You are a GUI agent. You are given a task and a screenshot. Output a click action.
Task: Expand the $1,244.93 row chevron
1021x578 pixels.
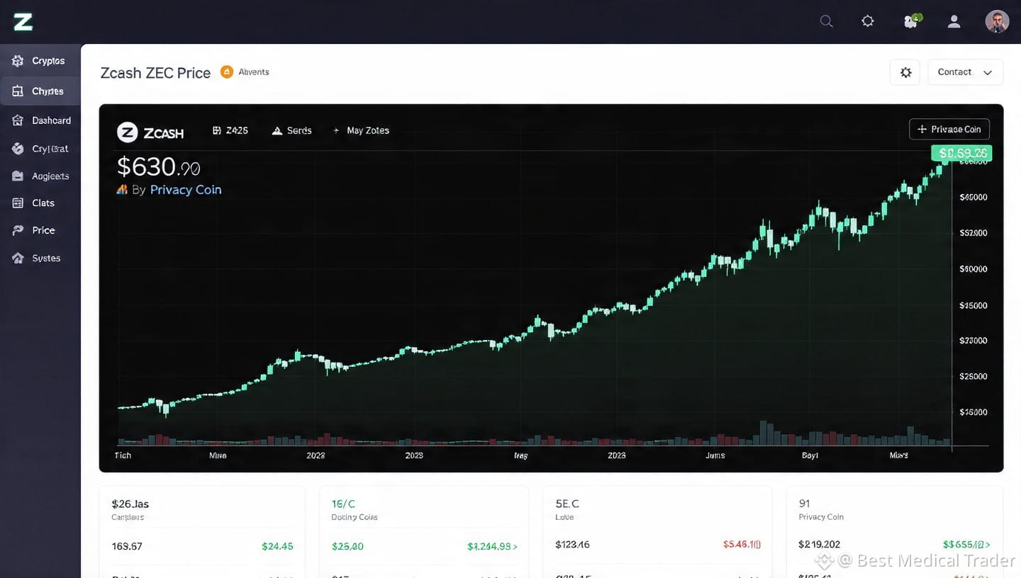click(x=515, y=546)
